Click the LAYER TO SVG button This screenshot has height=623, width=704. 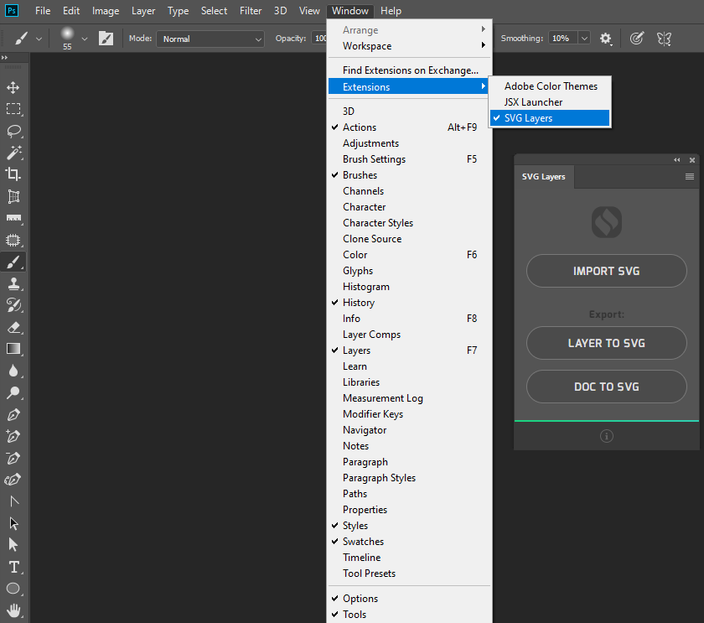607,343
